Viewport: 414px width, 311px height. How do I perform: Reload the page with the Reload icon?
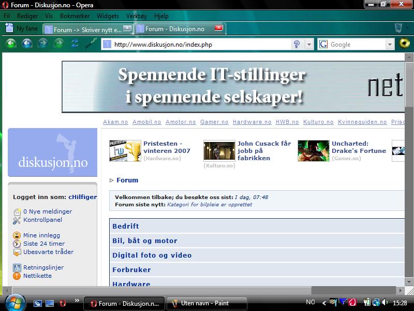75,43
